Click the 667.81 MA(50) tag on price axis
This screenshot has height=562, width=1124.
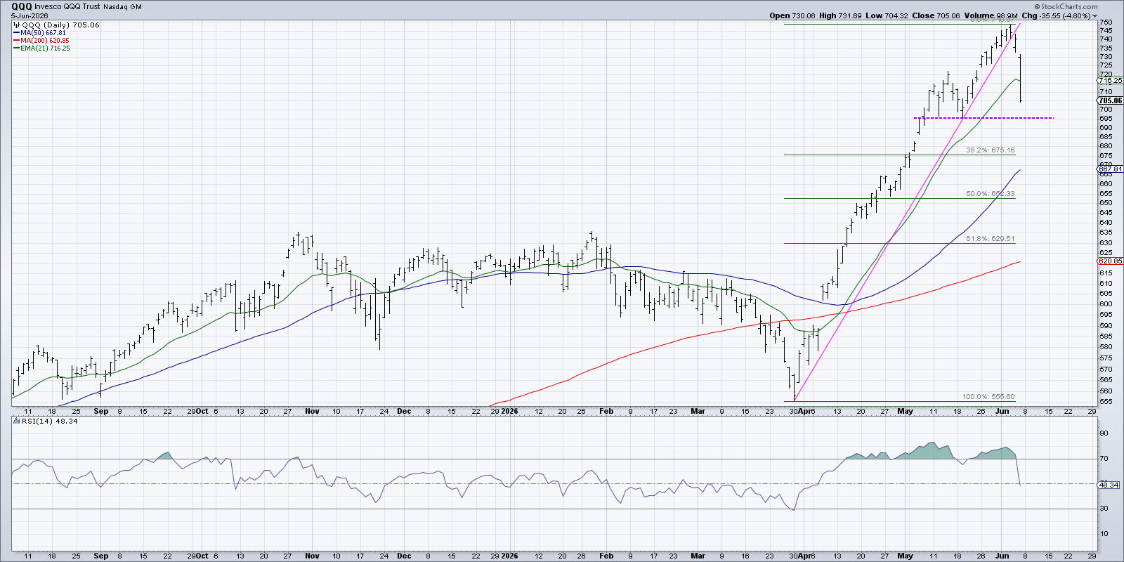1111,169
